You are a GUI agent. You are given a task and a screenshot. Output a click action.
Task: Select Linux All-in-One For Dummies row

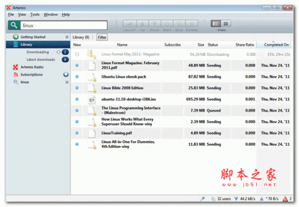click(x=181, y=144)
